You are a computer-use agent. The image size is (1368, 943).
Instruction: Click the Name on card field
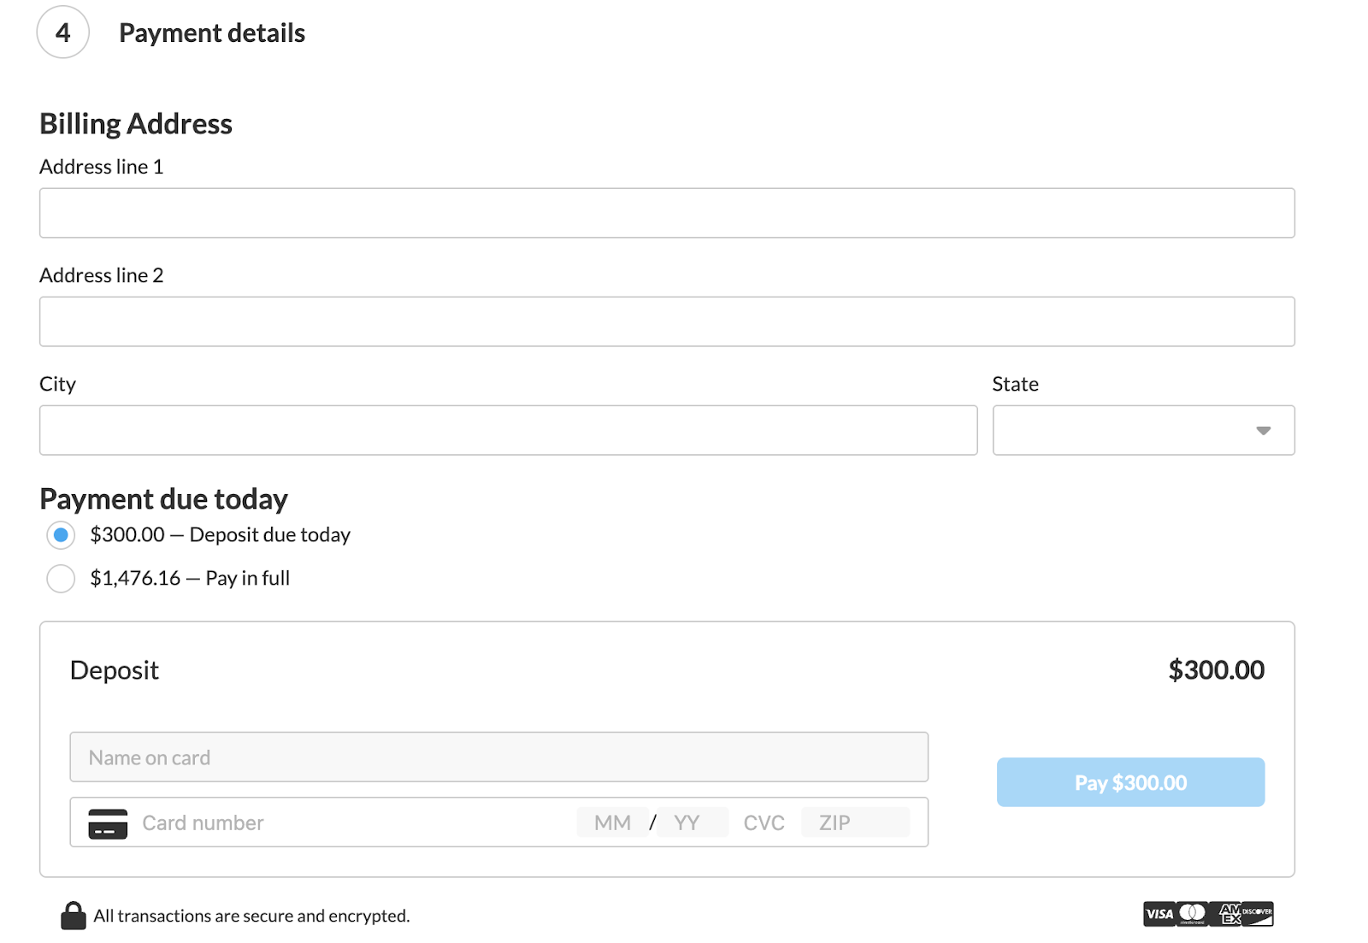pos(498,757)
